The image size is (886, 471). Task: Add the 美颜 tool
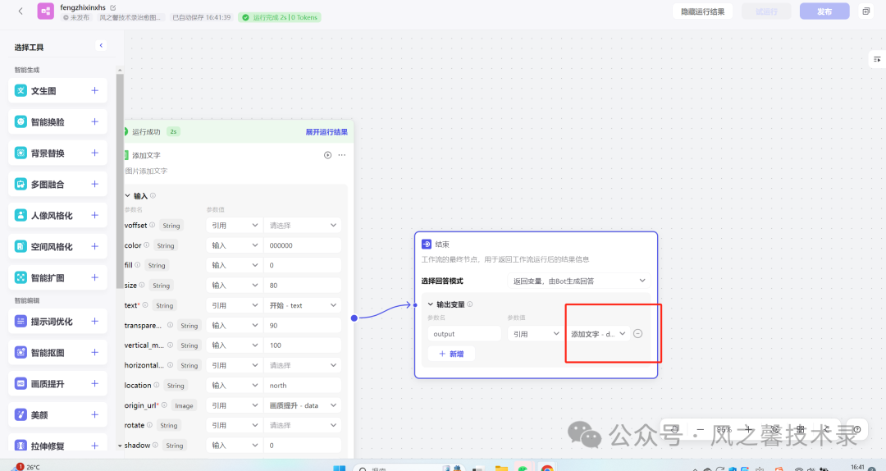[x=95, y=414]
